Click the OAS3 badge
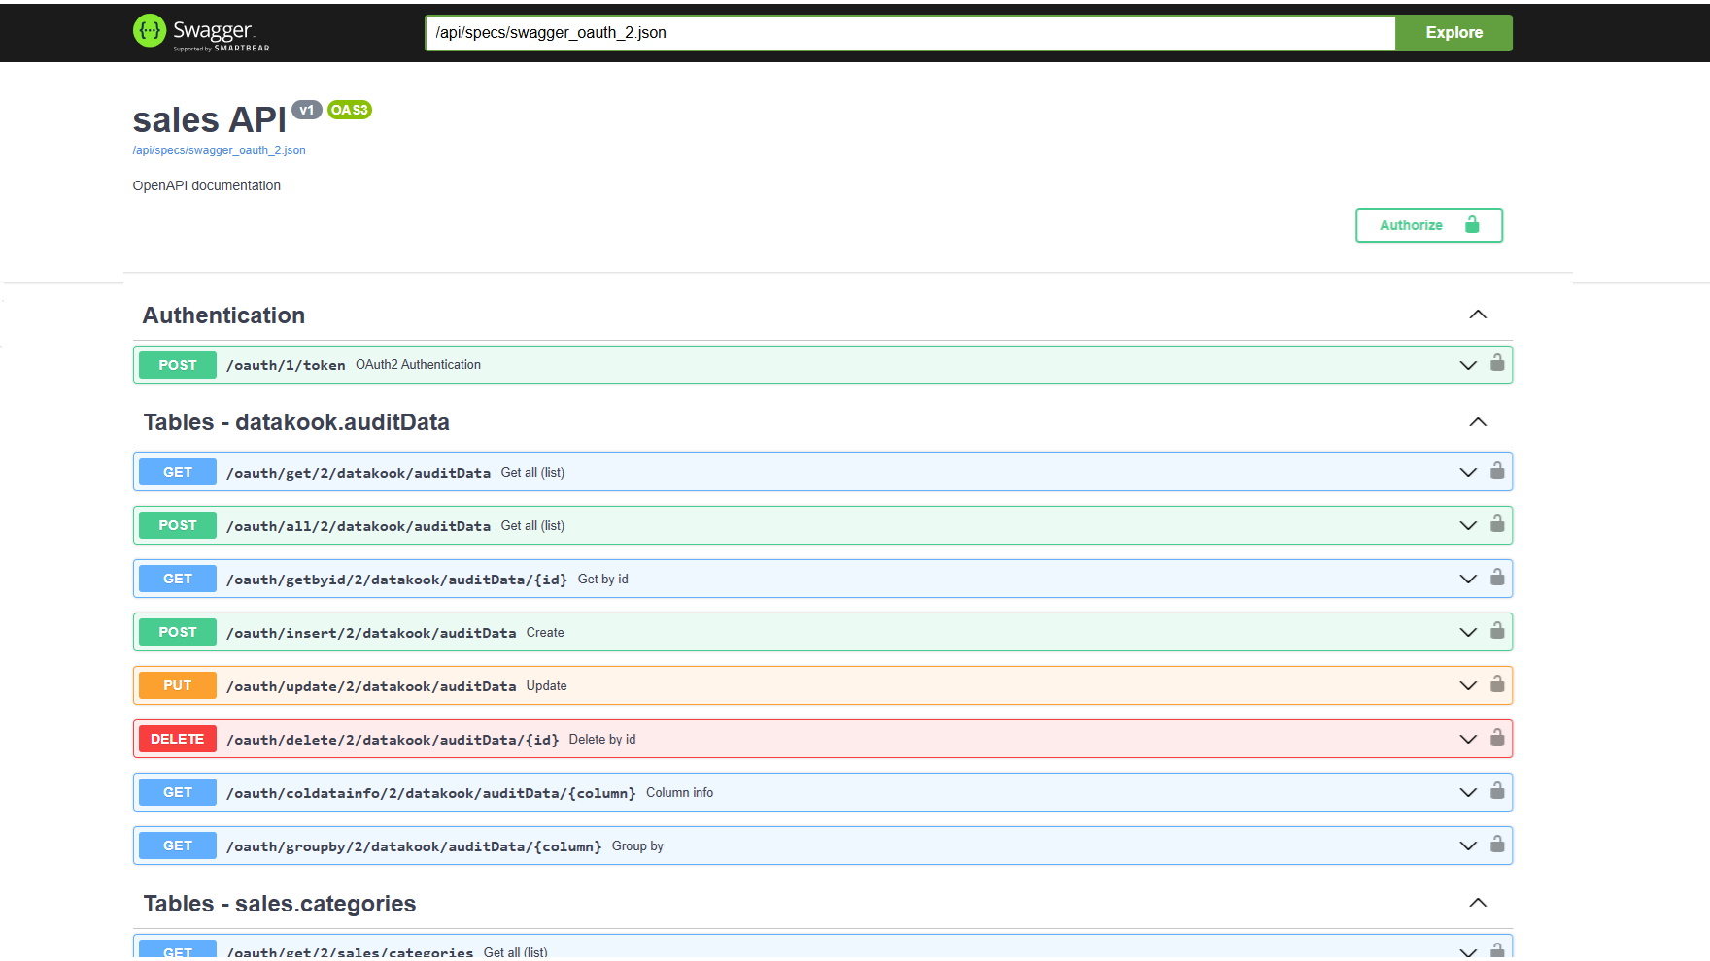Image resolution: width=1710 pixels, height=961 pixels. click(x=350, y=110)
